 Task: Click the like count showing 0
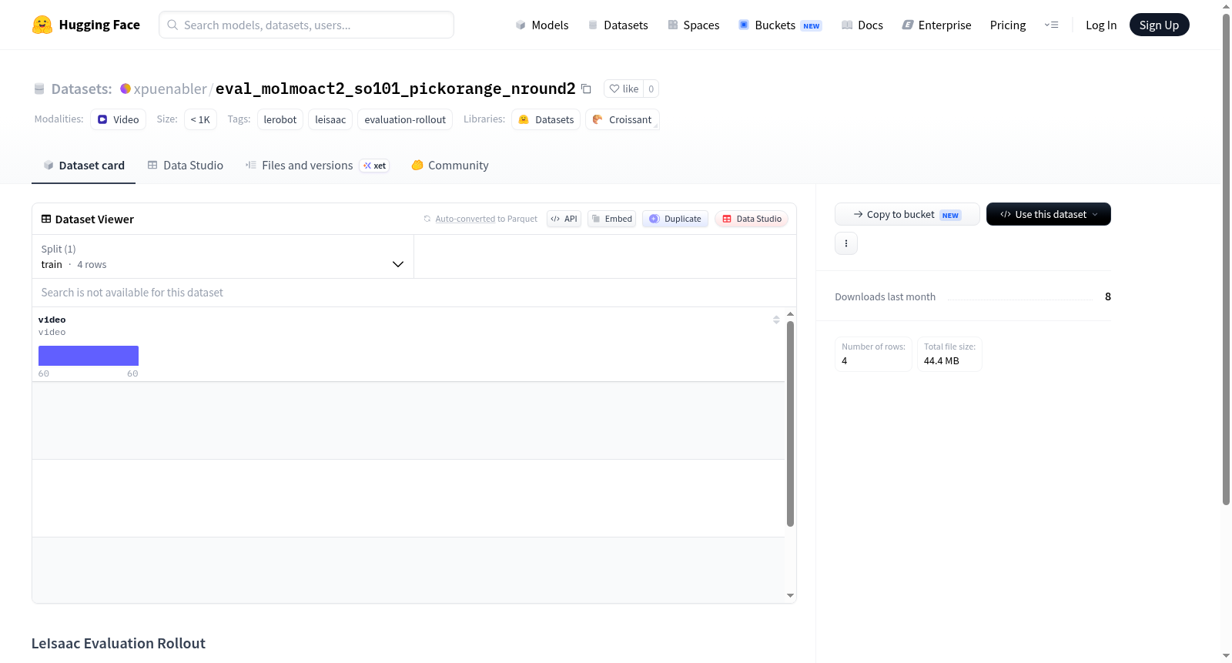[x=651, y=89]
